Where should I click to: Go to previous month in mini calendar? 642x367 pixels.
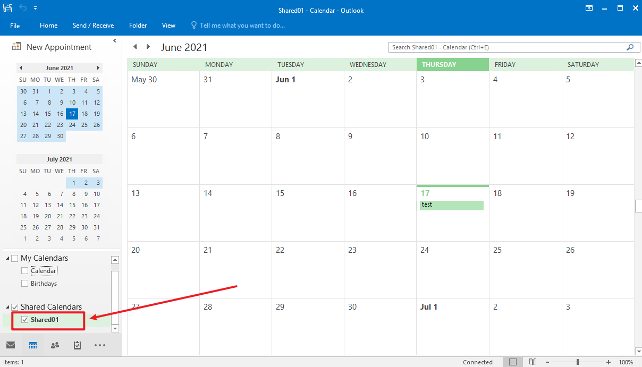click(21, 68)
